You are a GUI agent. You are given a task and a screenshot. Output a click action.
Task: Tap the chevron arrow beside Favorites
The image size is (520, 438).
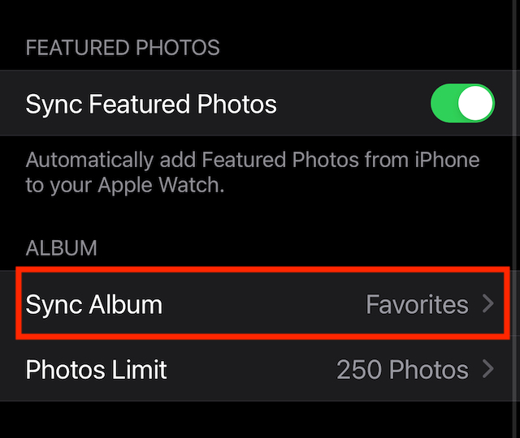(x=488, y=304)
